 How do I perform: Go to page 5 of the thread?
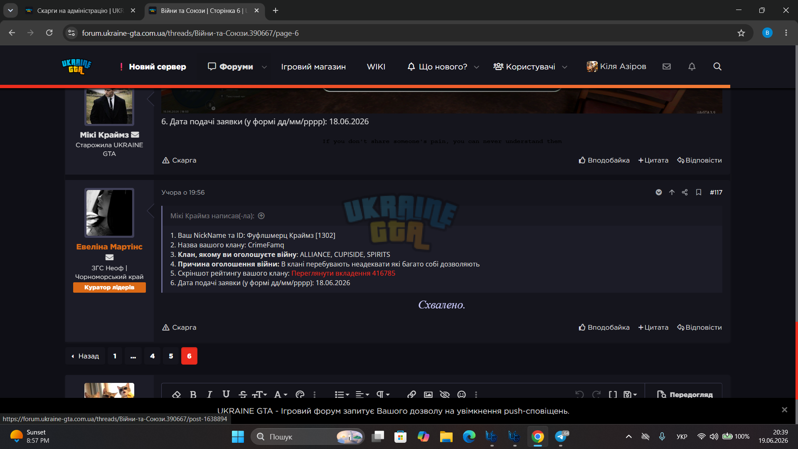(x=171, y=356)
